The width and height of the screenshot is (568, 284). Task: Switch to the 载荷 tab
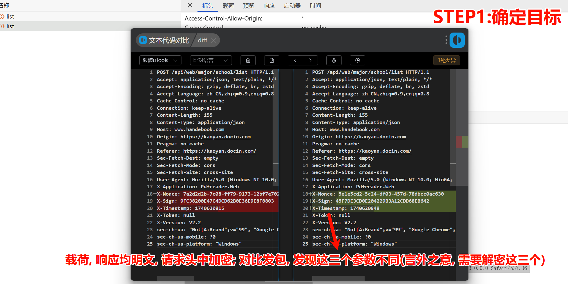pos(228,6)
